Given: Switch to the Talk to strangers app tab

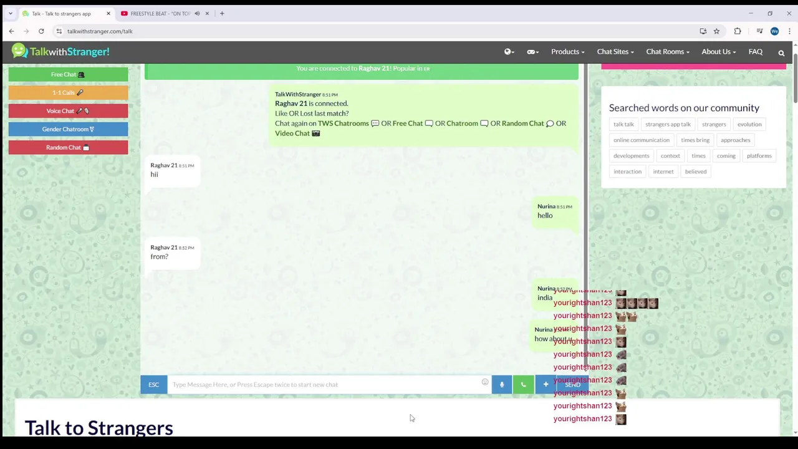Looking at the screenshot, I should [x=67, y=13].
